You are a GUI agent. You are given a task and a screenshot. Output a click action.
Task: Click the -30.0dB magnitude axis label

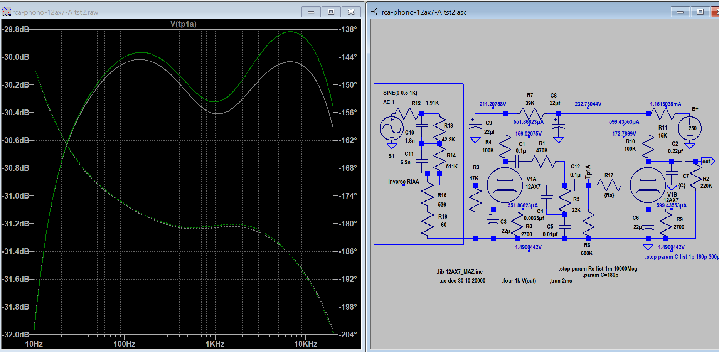16,57
